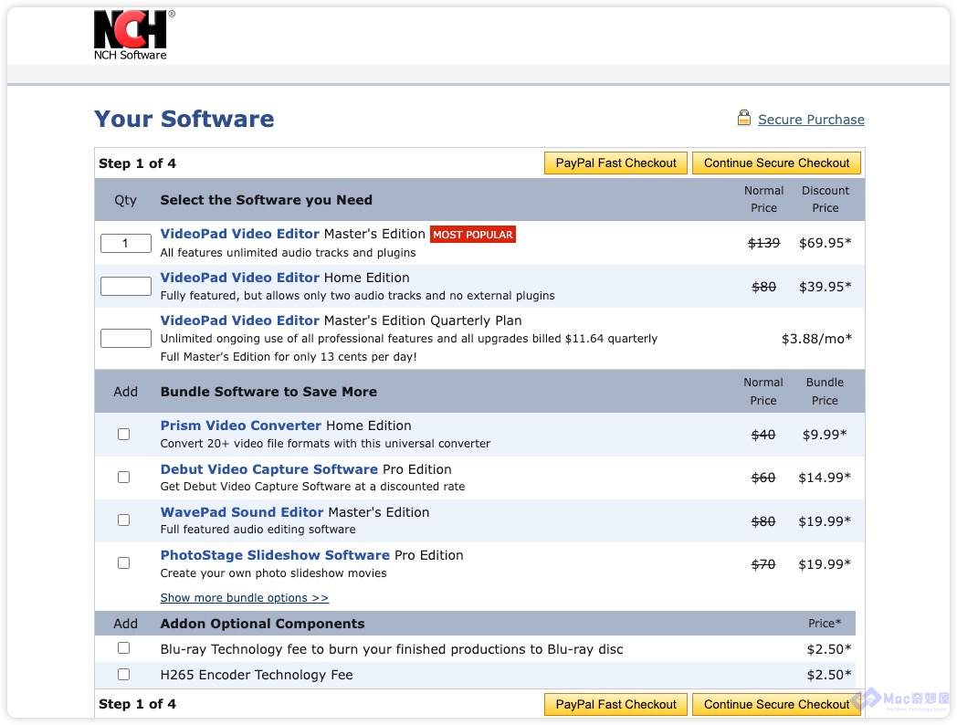The height and width of the screenshot is (725, 957).
Task: Focus quantity field for VideoPad Master's Edition
Action: point(126,244)
